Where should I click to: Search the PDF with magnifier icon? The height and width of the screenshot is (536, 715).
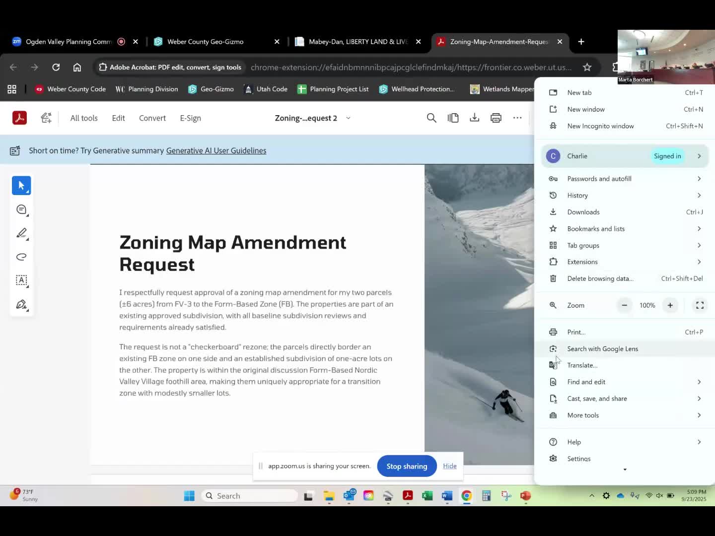click(x=431, y=118)
